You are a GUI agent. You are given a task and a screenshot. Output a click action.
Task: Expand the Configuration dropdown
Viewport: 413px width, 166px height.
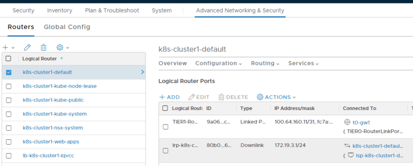pos(219,63)
